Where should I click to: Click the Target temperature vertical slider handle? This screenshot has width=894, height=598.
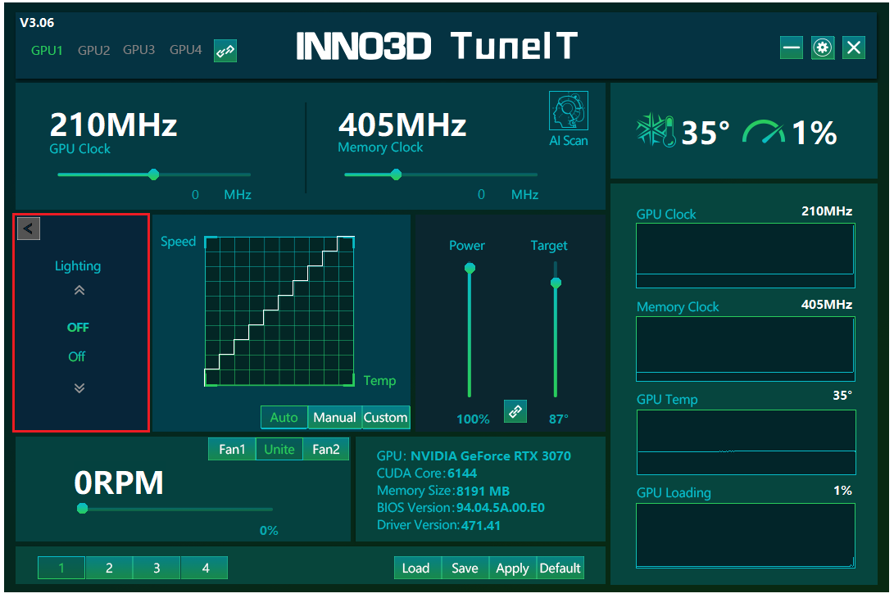click(556, 283)
